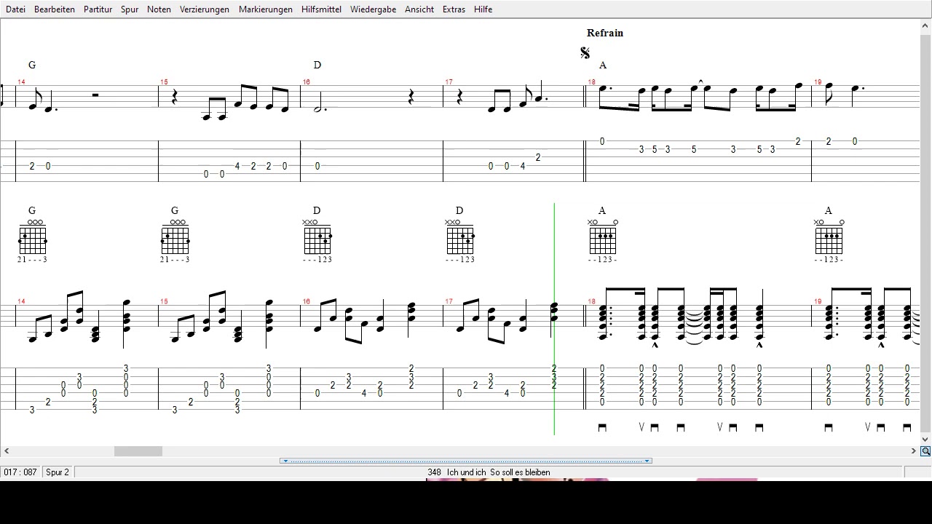Click chord name G above top staff measure 14
Viewport: 932px width, 524px height.
32,65
